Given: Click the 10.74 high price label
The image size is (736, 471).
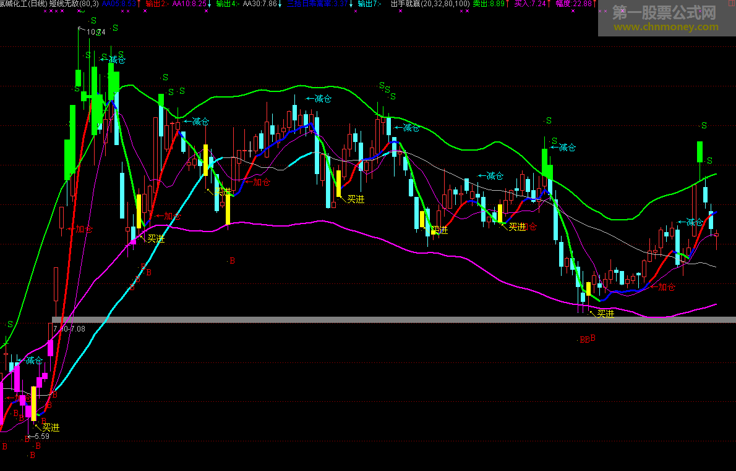Looking at the screenshot, I should [x=96, y=32].
